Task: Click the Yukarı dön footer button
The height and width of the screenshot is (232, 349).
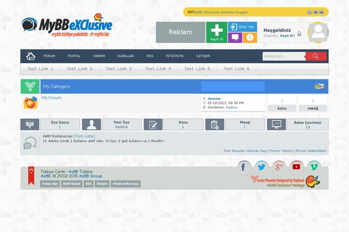Action: coord(50,184)
